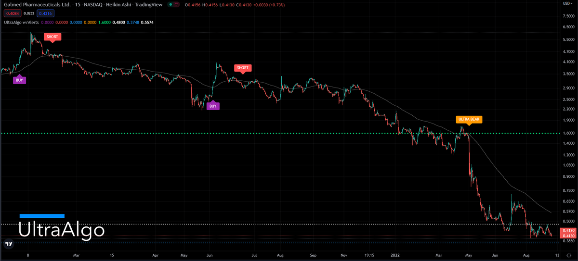Select the ULTRA BEAR signal label
Screen dimensions: 578x261
click(x=469, y=119)
